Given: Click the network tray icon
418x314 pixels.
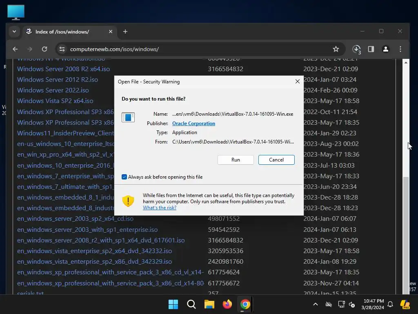Looking at the screenshot, I should pos(341,304).
